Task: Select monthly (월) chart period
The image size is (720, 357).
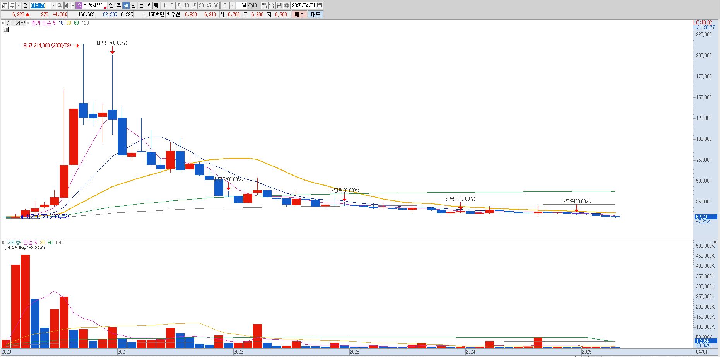Action: (x=126, y=5)
